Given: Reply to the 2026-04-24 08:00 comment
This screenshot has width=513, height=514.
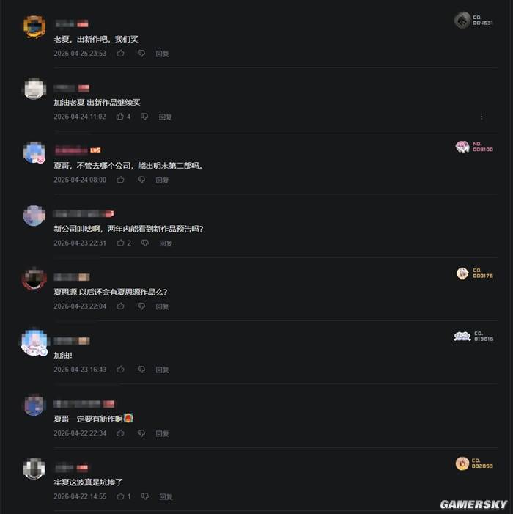Looking at the screenshot, I should [x=162, y=180].
